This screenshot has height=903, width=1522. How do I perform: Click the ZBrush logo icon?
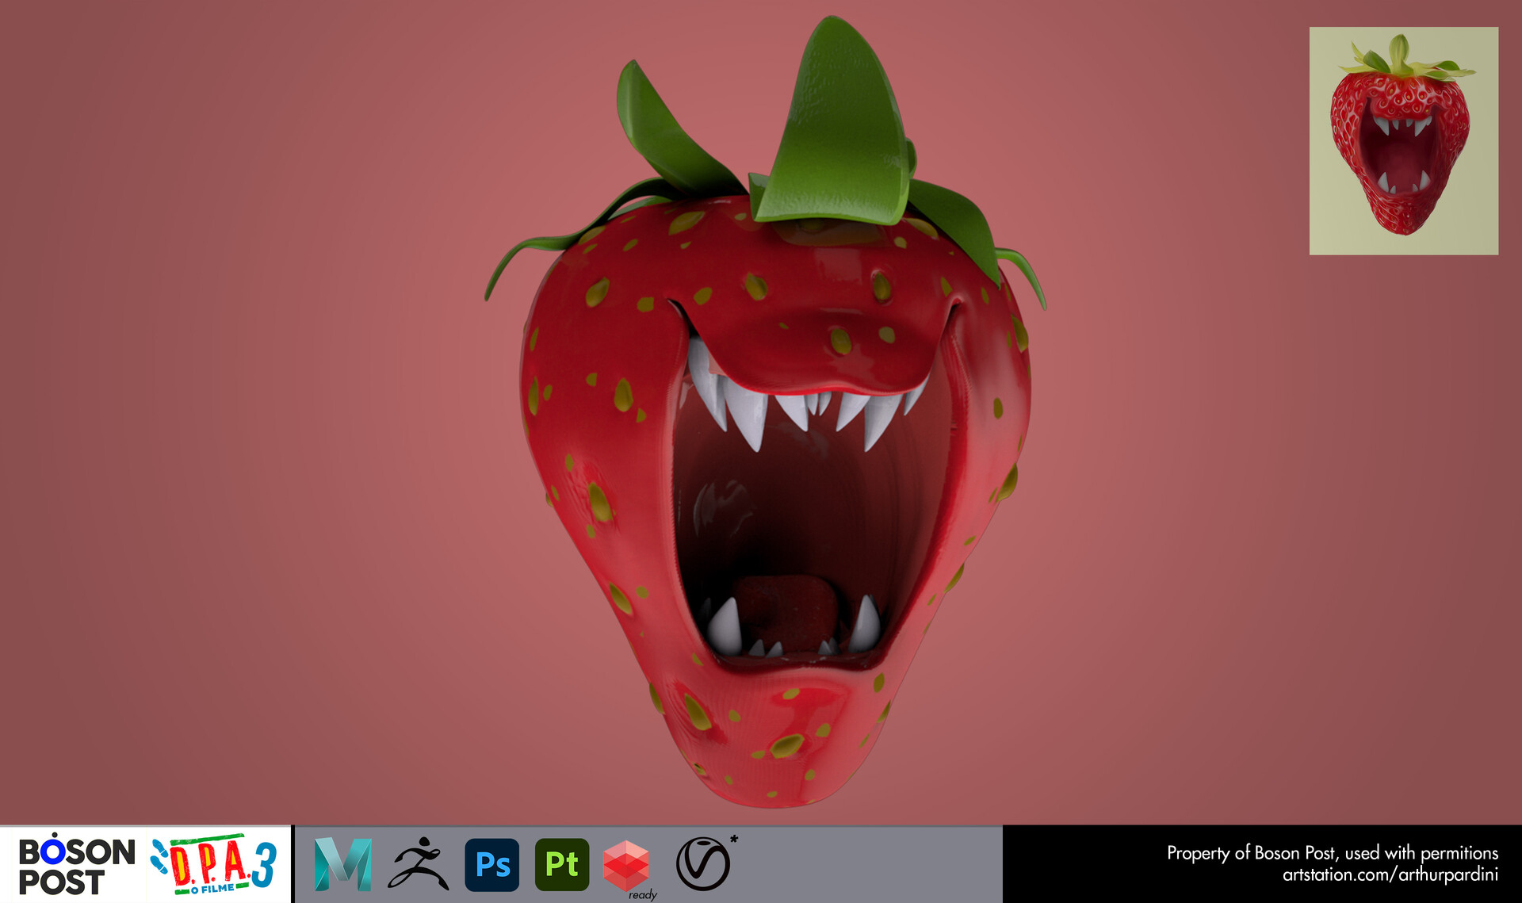418,864
